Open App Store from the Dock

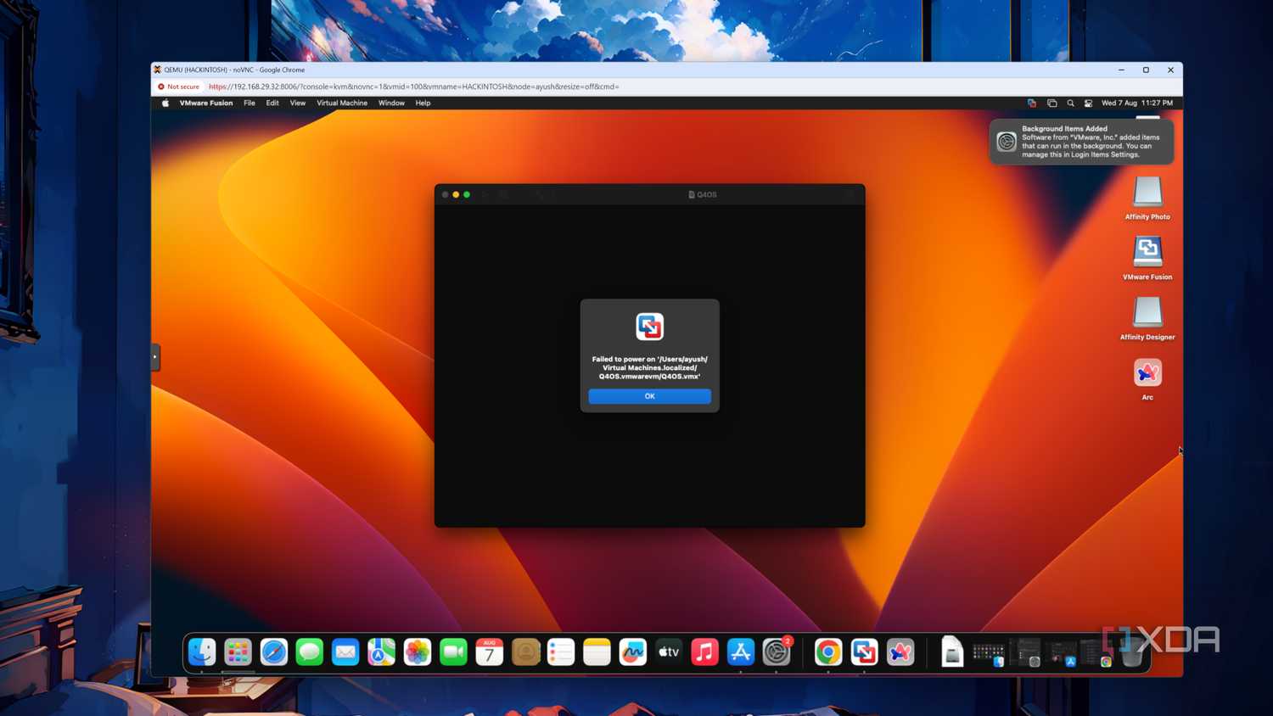741,652
